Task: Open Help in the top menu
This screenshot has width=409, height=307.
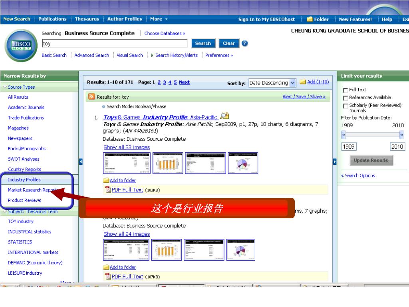Action: [x=387, y=19]
